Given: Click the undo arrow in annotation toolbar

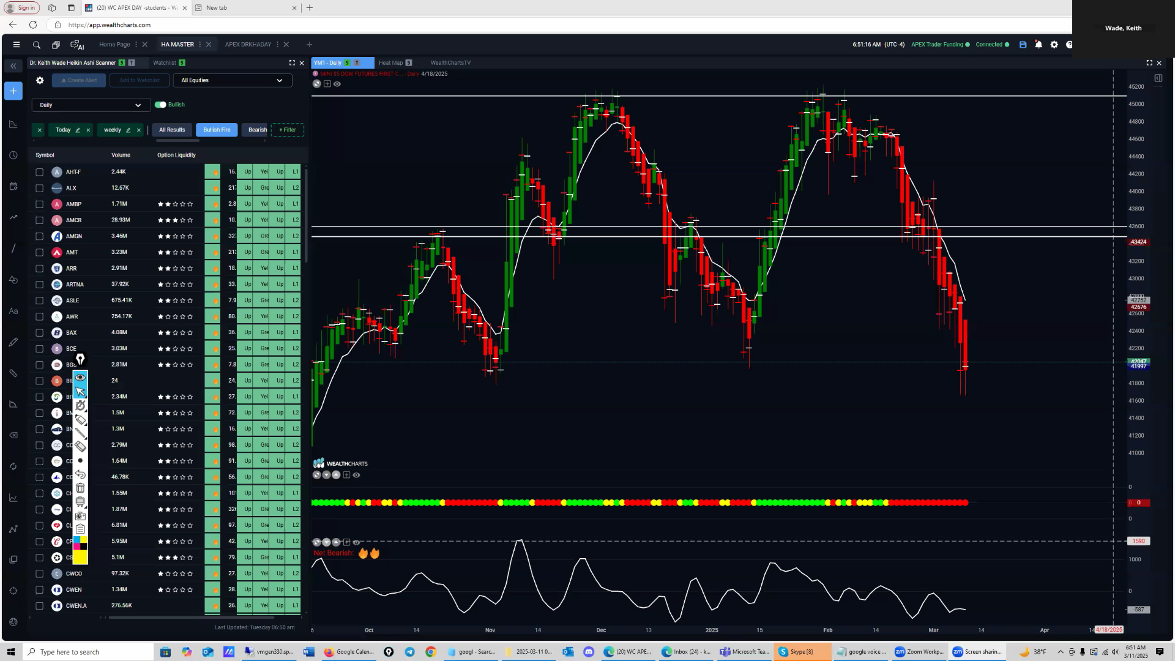Looking at the screenshot, I should (x=80, y=474).
